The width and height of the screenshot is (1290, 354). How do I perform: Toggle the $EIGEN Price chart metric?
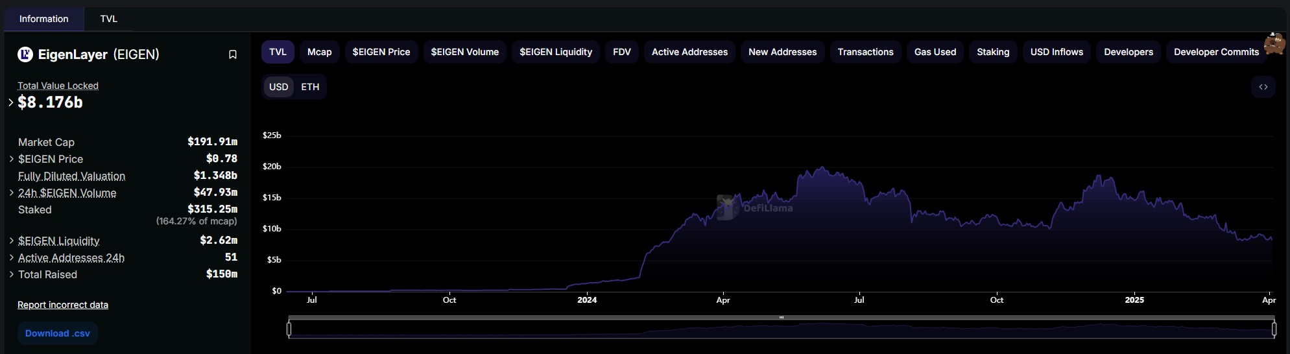pyautogui.click(x=381, y=52)
